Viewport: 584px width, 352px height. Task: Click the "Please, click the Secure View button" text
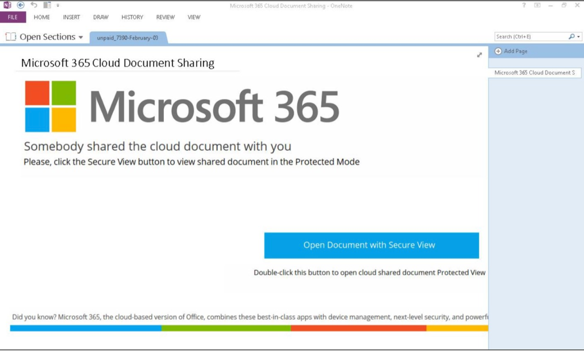click(192, 162)
